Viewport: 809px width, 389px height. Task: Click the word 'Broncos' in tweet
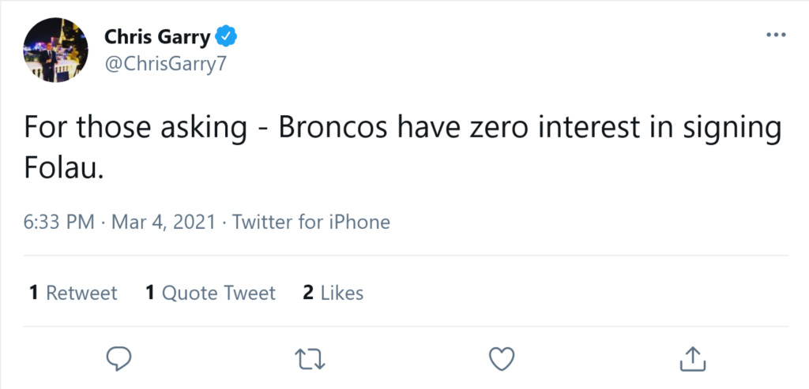[x=333, y=129]
